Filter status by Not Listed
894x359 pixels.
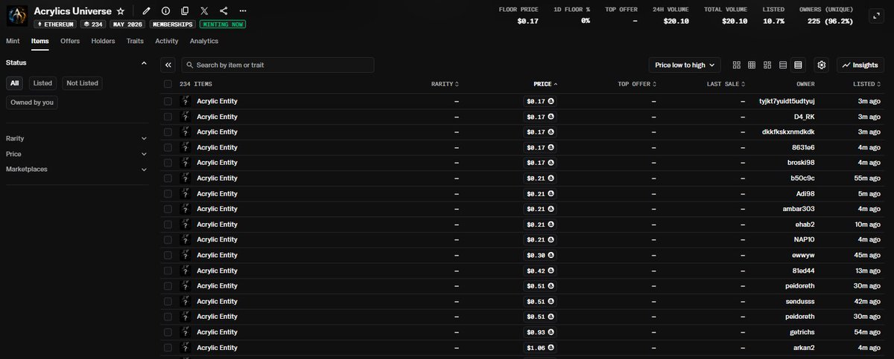point(82,83)
